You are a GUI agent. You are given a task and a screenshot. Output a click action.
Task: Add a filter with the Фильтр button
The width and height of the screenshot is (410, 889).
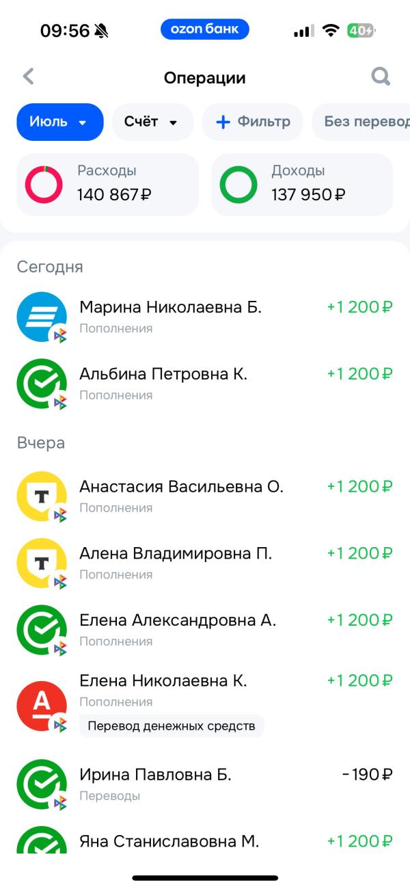[x=253, y=122]
